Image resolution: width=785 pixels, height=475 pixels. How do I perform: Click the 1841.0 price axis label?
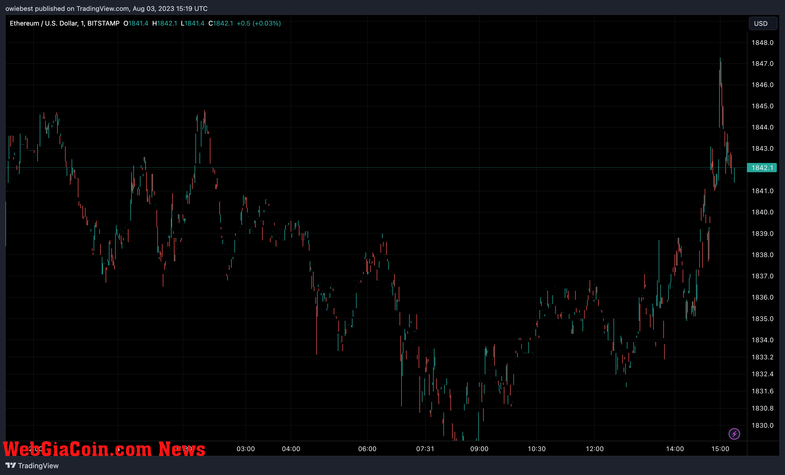762,191
